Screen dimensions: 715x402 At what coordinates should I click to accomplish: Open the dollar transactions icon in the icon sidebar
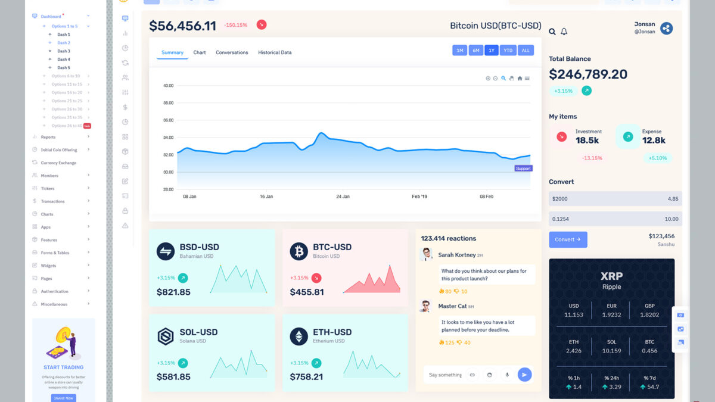point(125,107)
